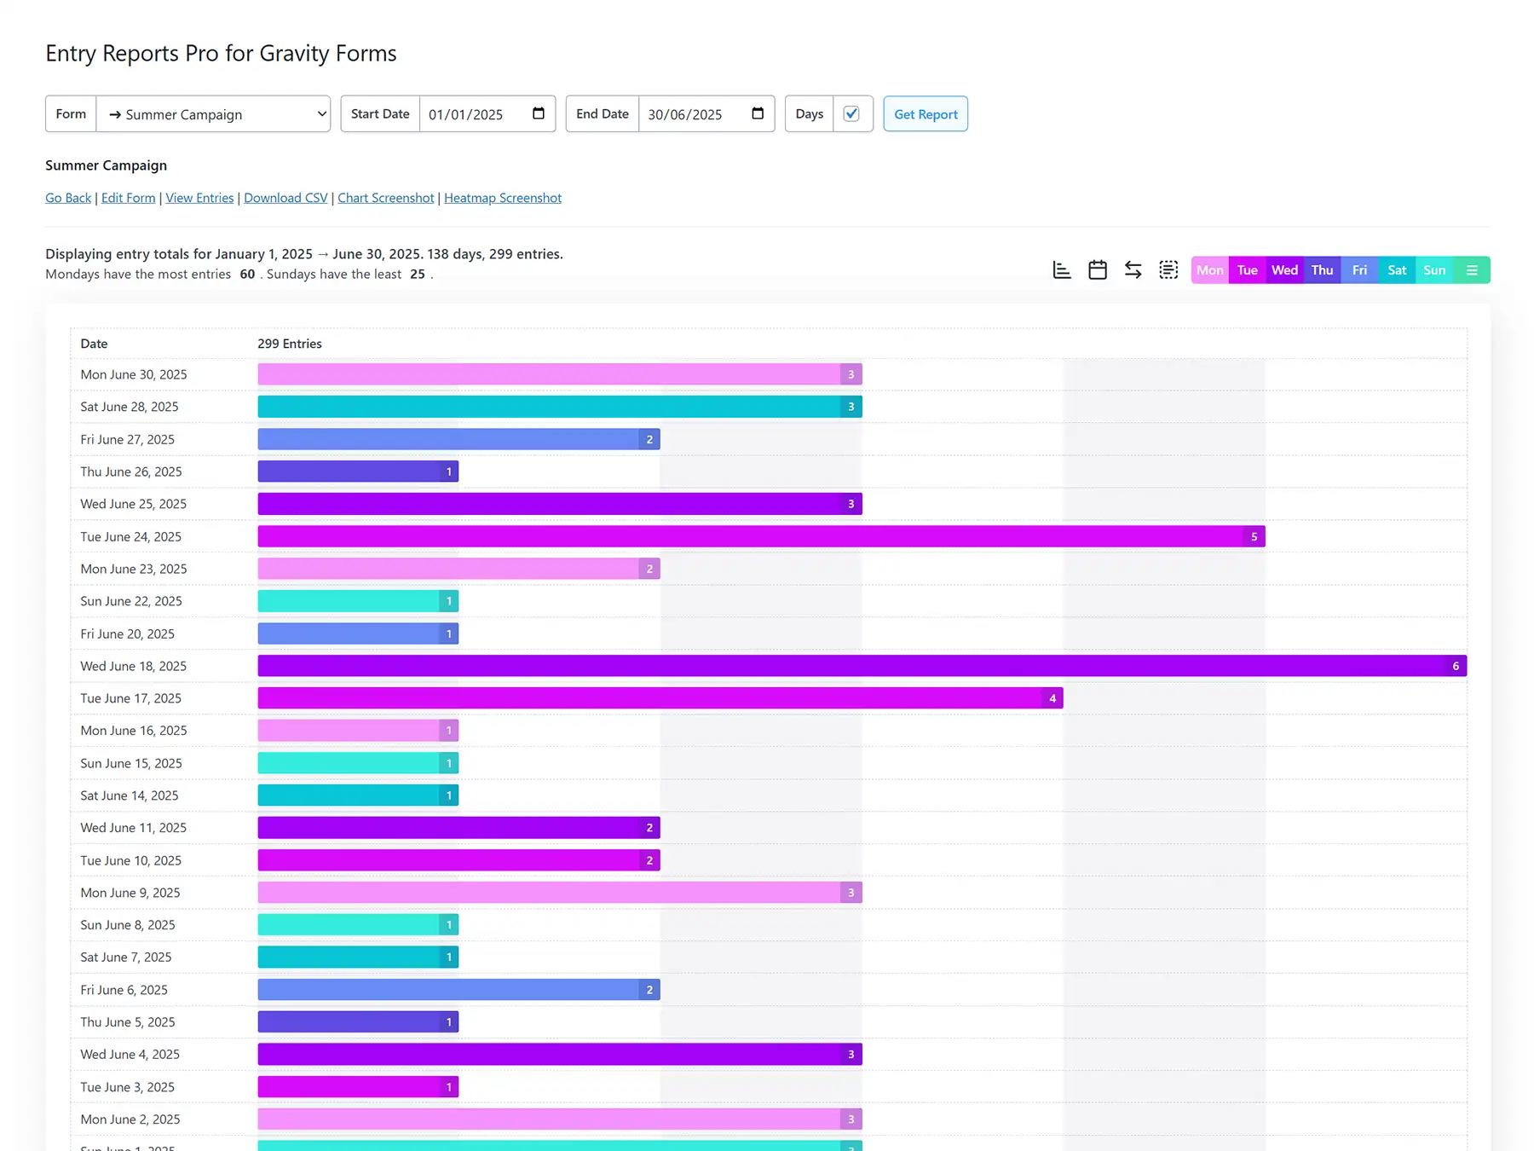Toggle the Mon weekday filter
The image size is (1534, 1151).
(x=1209, y=269)
